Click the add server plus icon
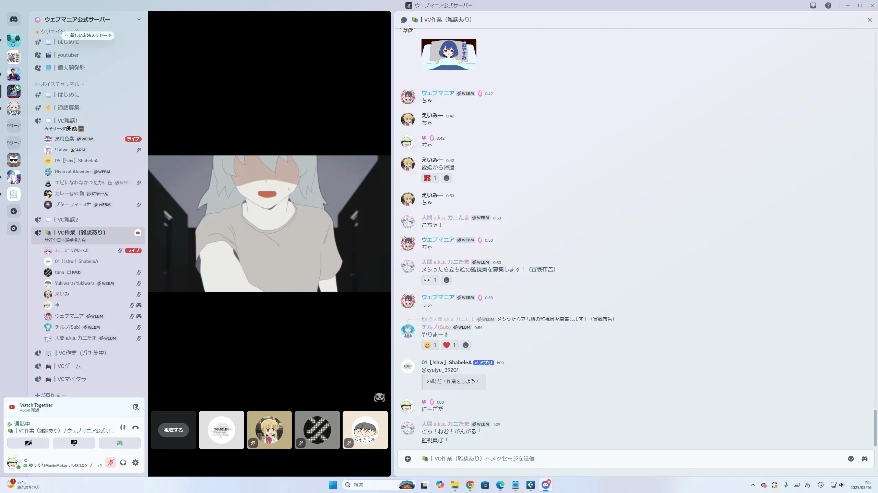The width and height of the screenshot is (878, 493). tap(14, 211)
